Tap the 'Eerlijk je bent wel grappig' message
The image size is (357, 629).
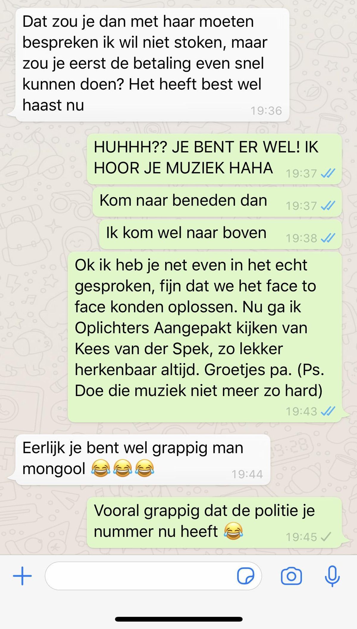[x=143, y=460]
